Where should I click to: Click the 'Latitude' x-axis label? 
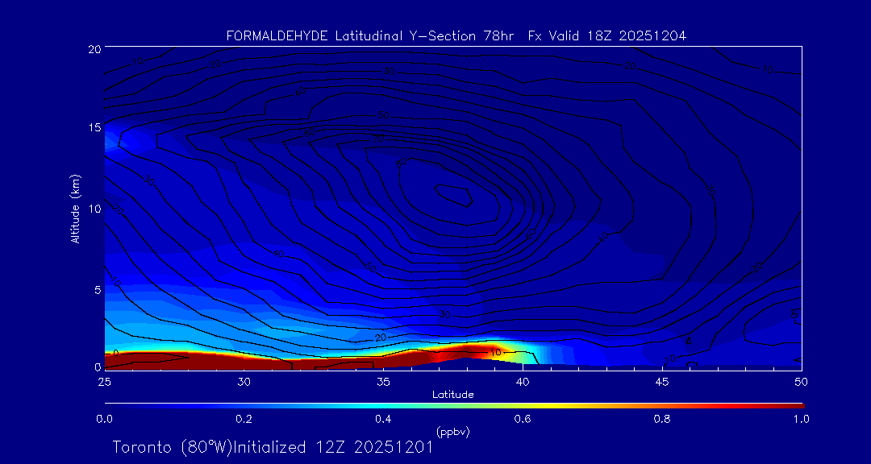pyautogui.click(x=452, y=394)
